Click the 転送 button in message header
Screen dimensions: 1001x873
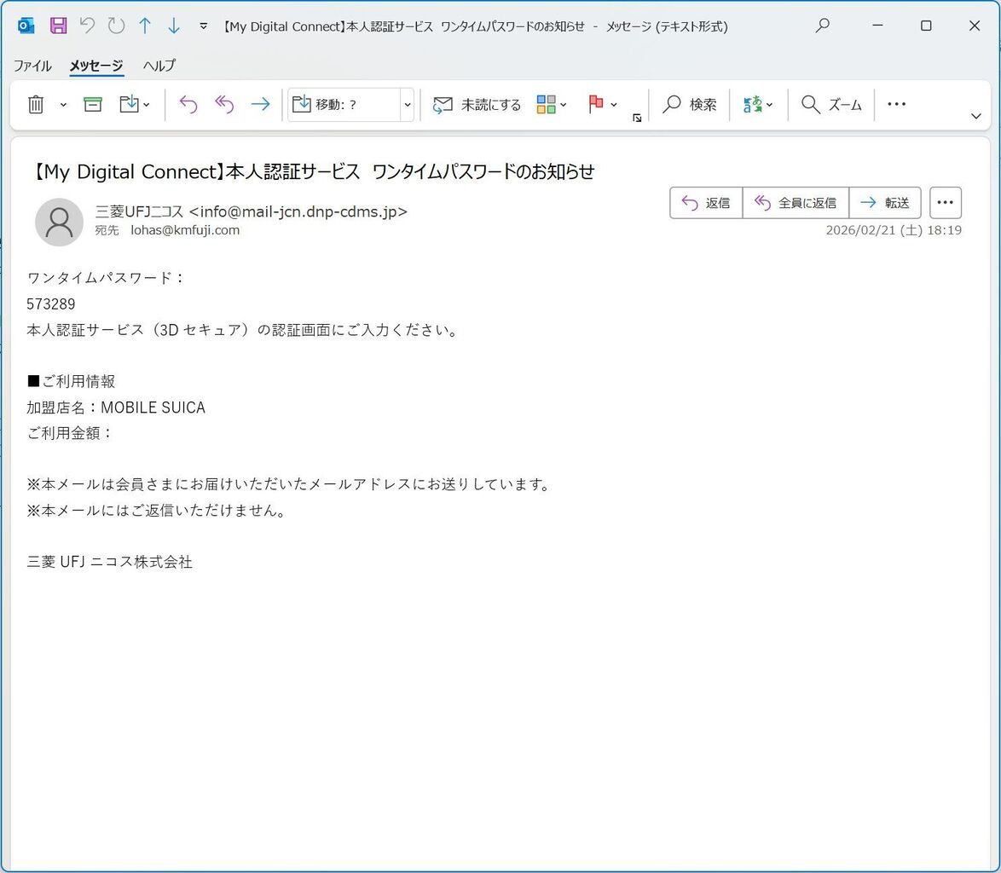pos(885,203)
